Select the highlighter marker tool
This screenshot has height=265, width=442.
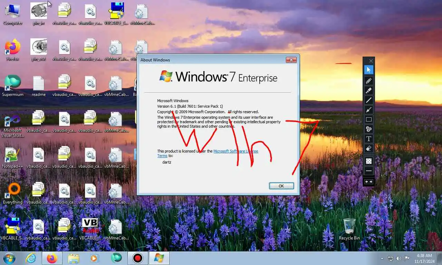[368, 90]
